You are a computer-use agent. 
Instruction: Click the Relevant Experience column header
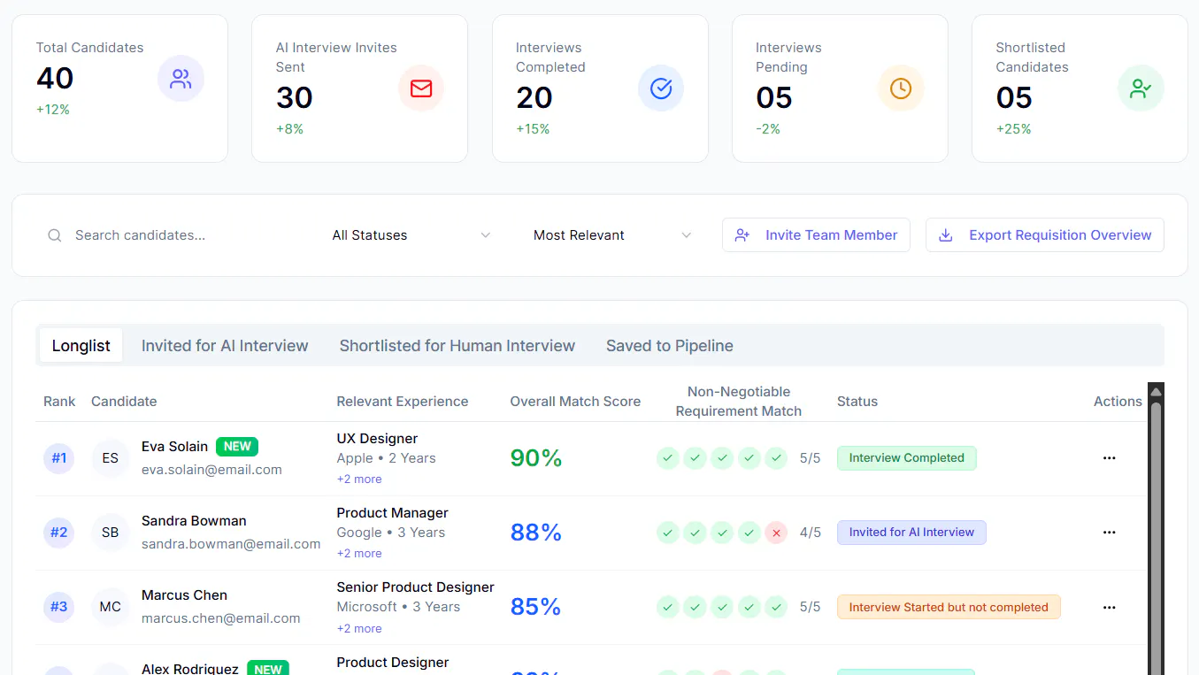[403, 402]
